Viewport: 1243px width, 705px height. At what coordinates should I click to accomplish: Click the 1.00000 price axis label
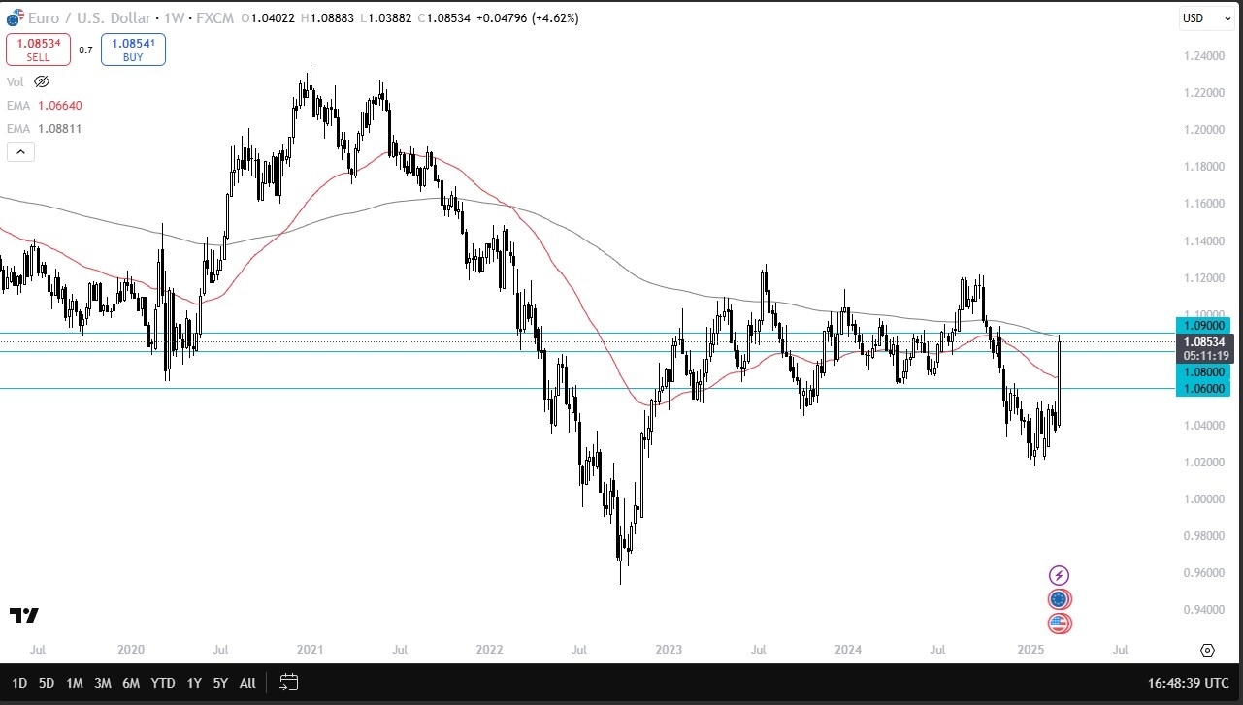tap(1204, 498)
